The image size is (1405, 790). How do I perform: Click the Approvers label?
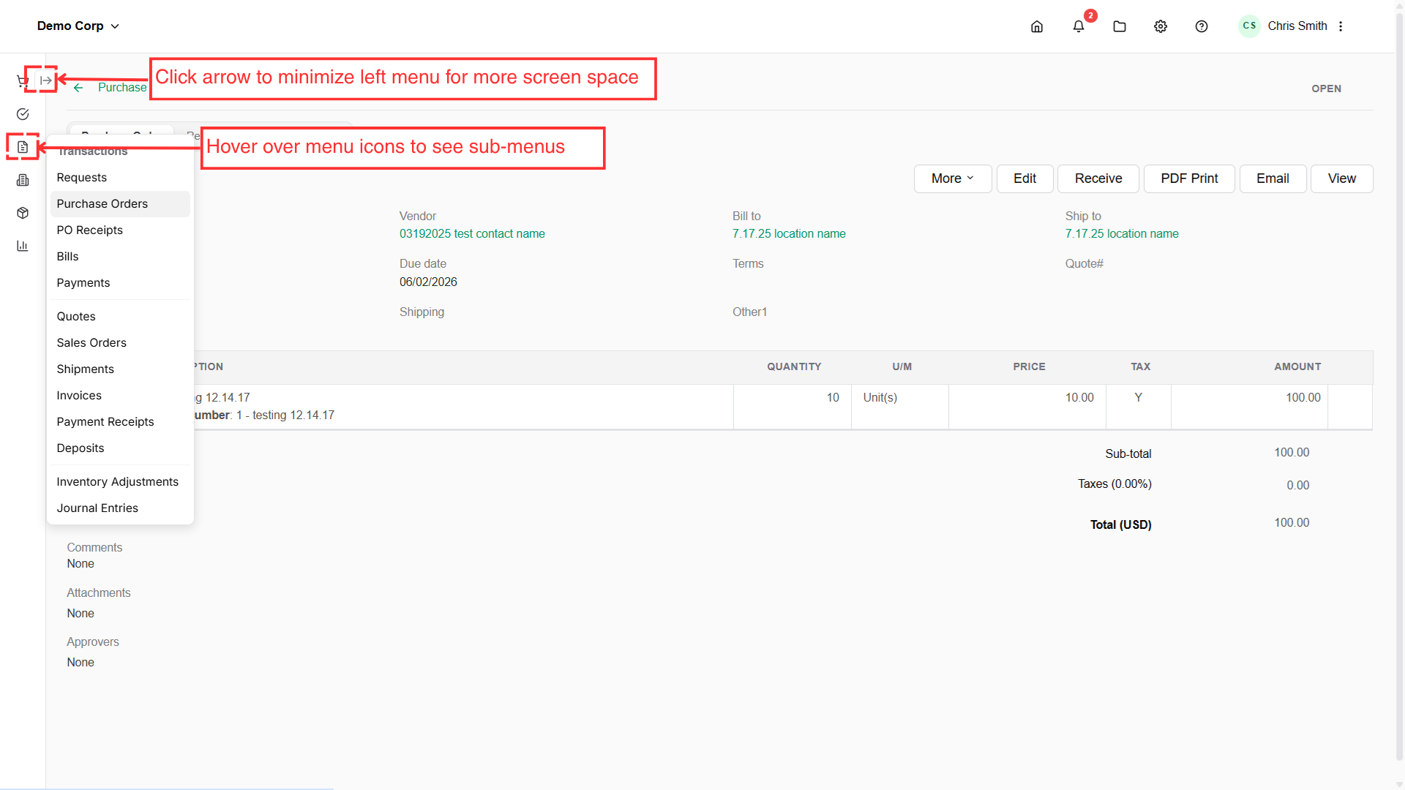93,642
